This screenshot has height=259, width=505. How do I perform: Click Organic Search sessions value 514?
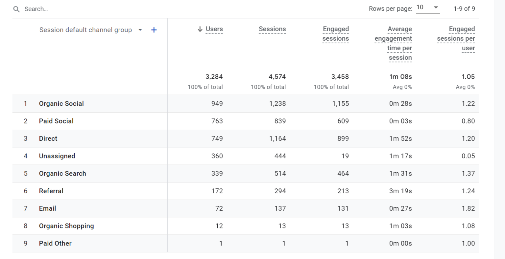pos(280,173)
